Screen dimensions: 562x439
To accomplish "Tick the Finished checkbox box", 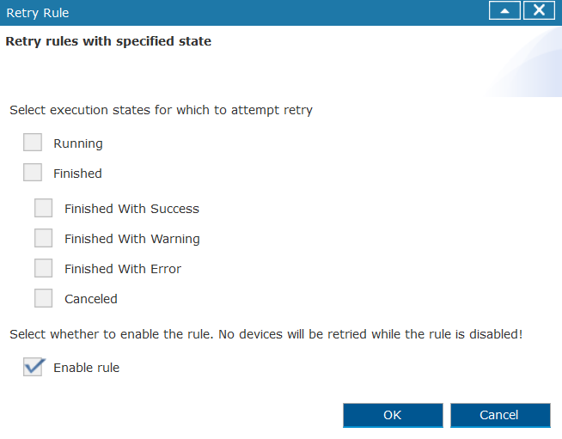I will pos(33,173).
